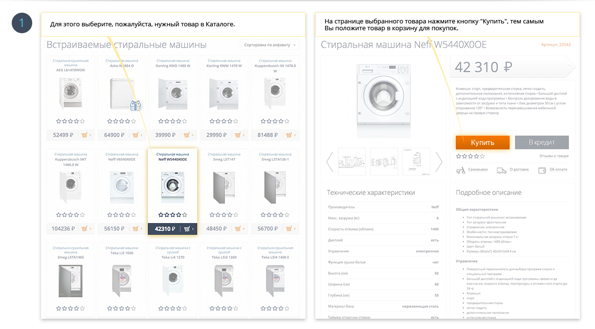Click star rating under Smeg LSTA146S

(x=70, y=308)
